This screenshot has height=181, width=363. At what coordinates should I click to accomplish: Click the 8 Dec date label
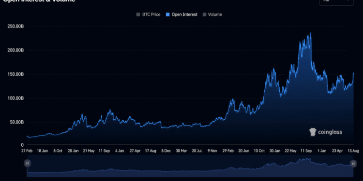pyautogui.click(x=166, y=151)
